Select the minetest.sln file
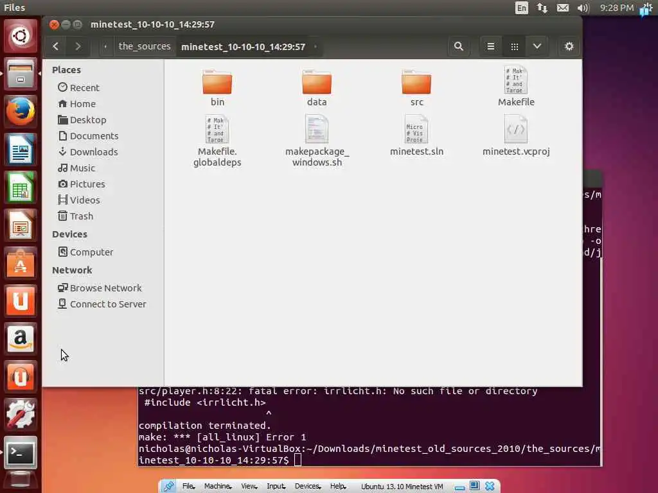This screenshot has width=658, height=493. click(416, 136)
